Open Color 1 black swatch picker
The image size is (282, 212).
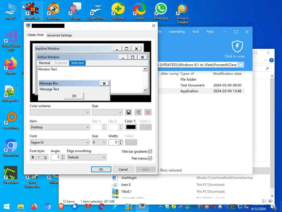131,127
